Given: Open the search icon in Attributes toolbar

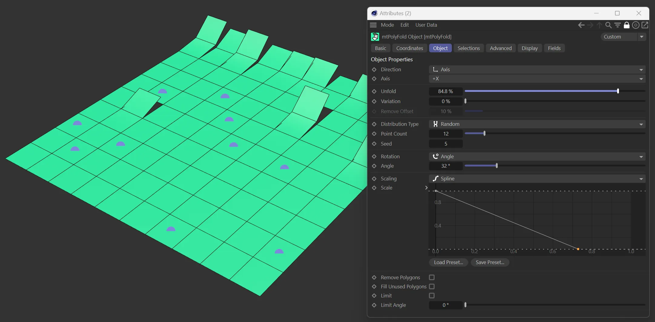Looking at the screenshot, I should (608, 25).
